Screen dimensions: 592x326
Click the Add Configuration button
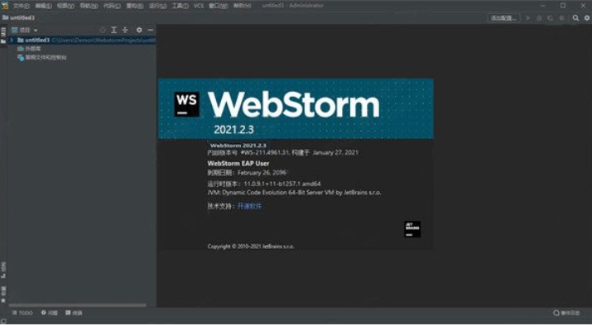click(503, 18)
